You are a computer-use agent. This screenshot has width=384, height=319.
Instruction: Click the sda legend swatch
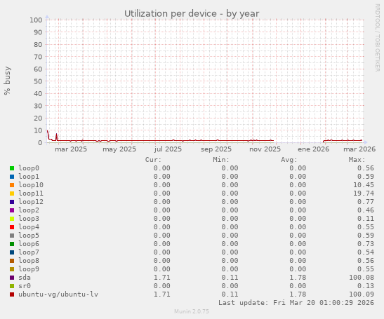[12, 278]
